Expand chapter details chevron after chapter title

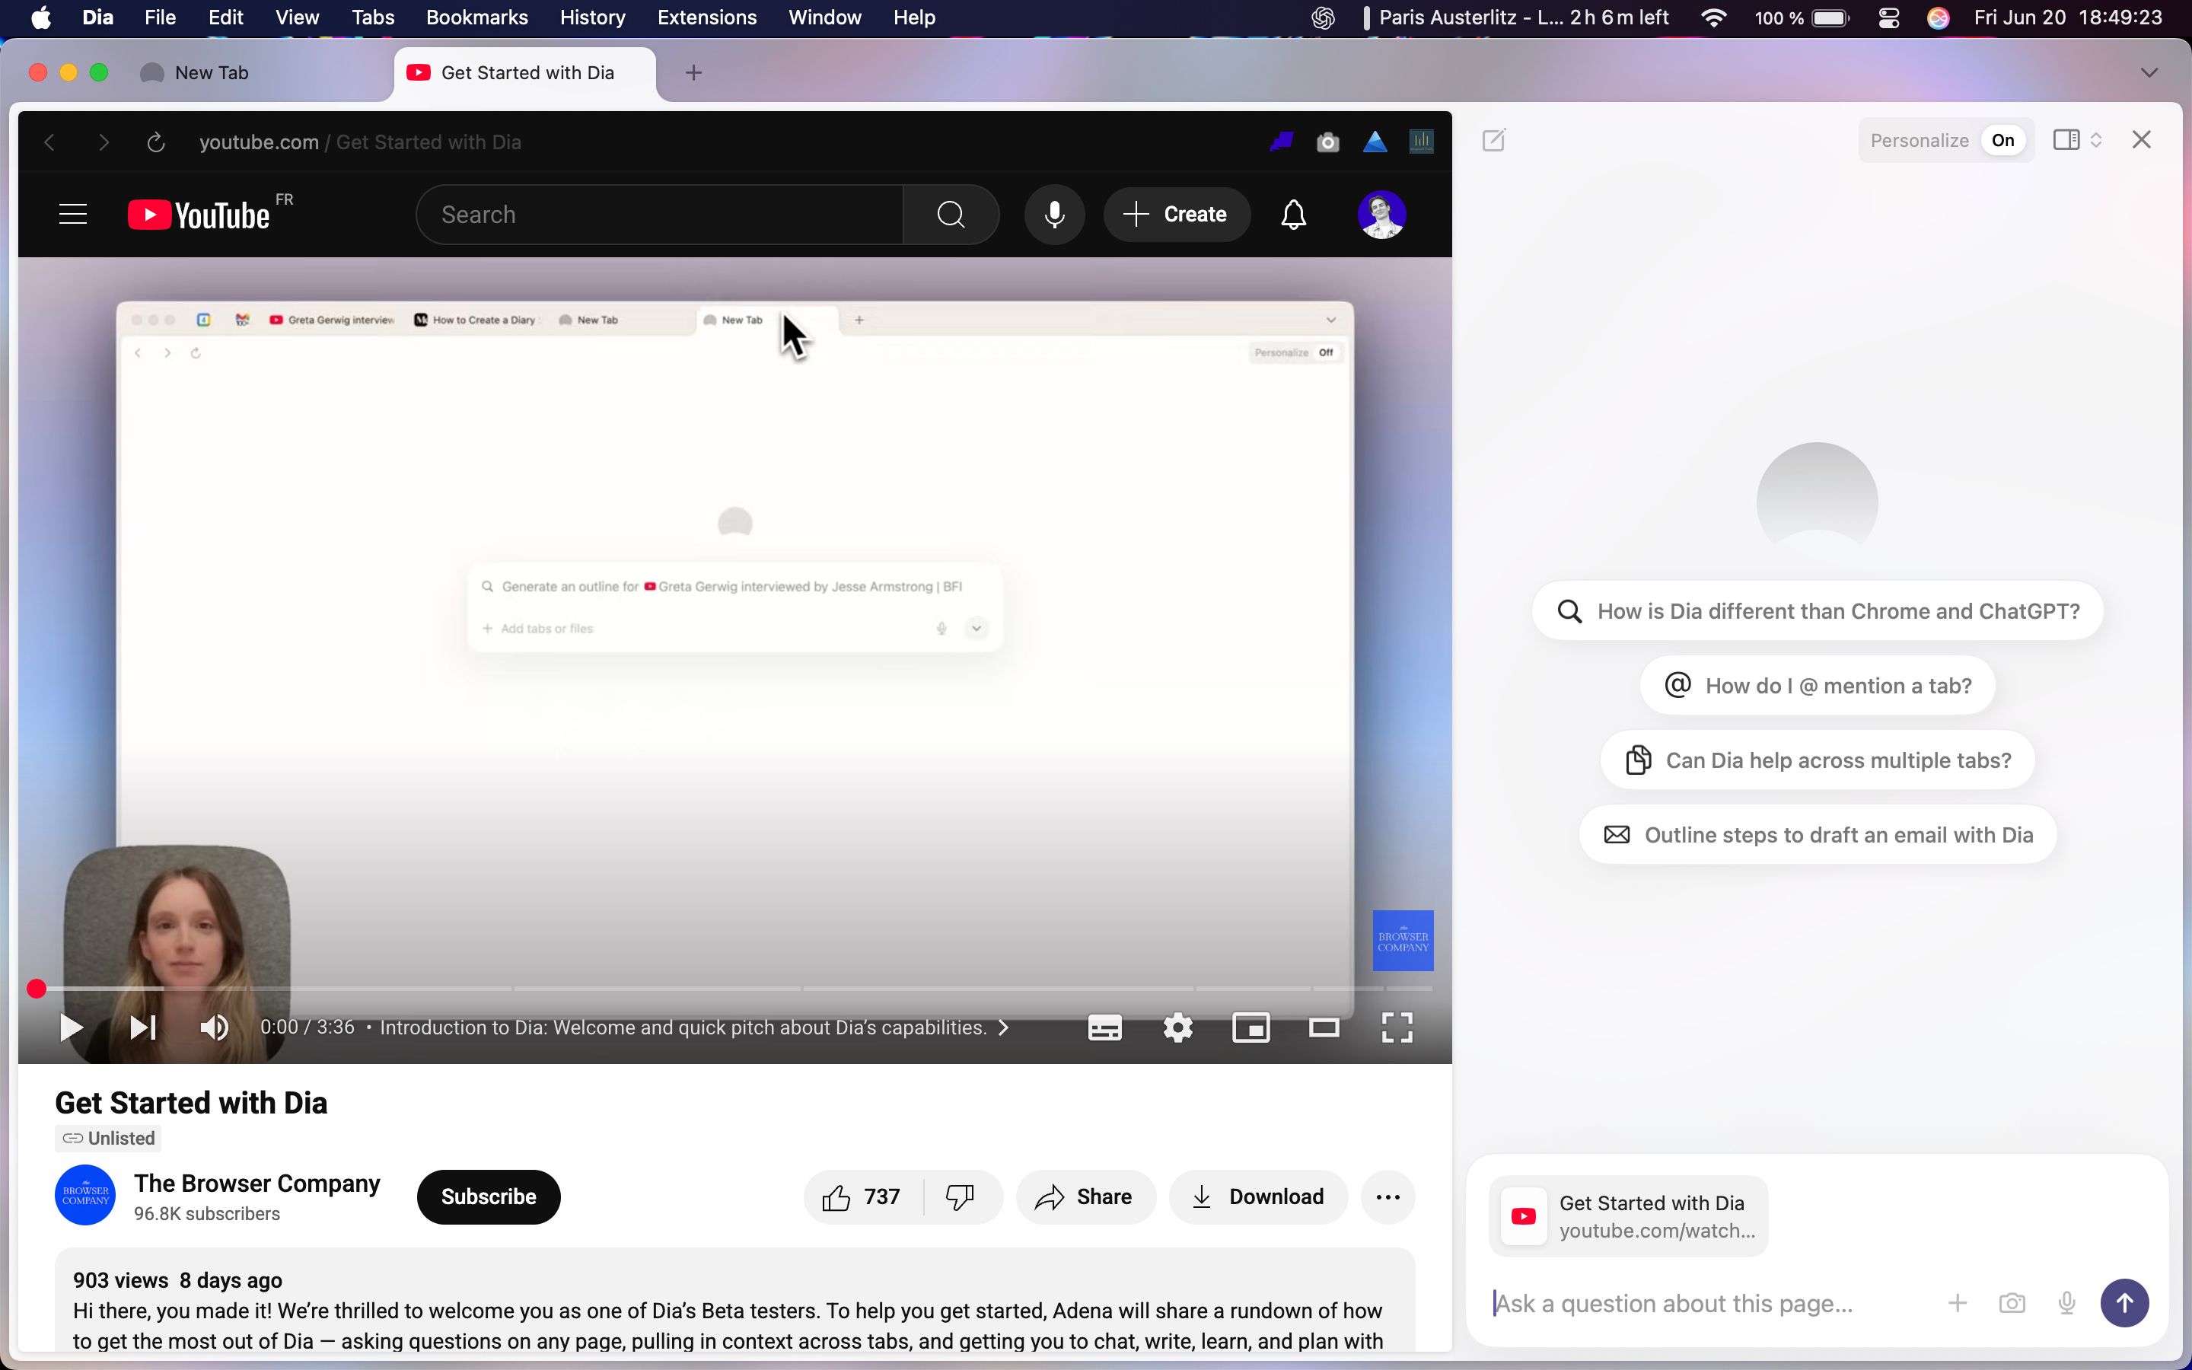(1004, 1027)
